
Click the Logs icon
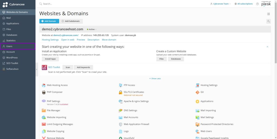pos(120,131)
